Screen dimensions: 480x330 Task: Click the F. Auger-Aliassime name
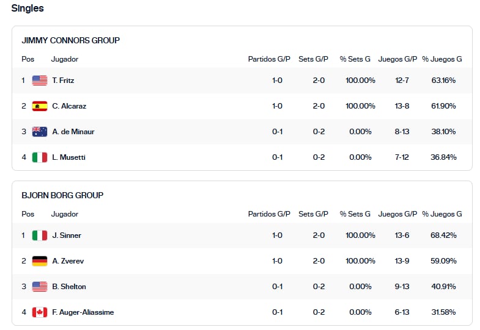point(83,312)
